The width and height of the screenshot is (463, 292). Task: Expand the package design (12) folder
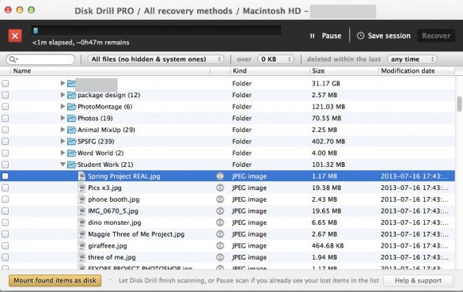click(x=63, y=95)
